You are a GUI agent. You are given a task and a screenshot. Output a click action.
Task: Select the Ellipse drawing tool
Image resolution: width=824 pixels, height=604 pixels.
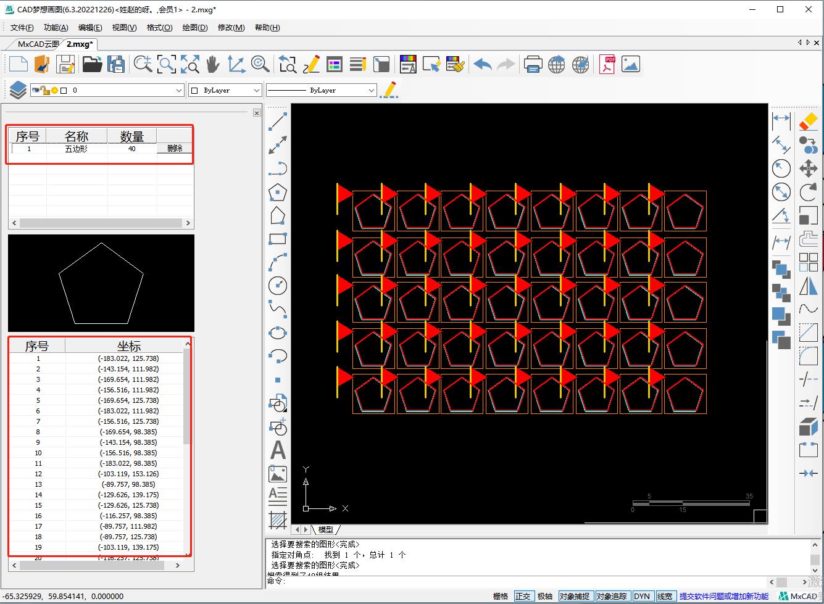278,333
